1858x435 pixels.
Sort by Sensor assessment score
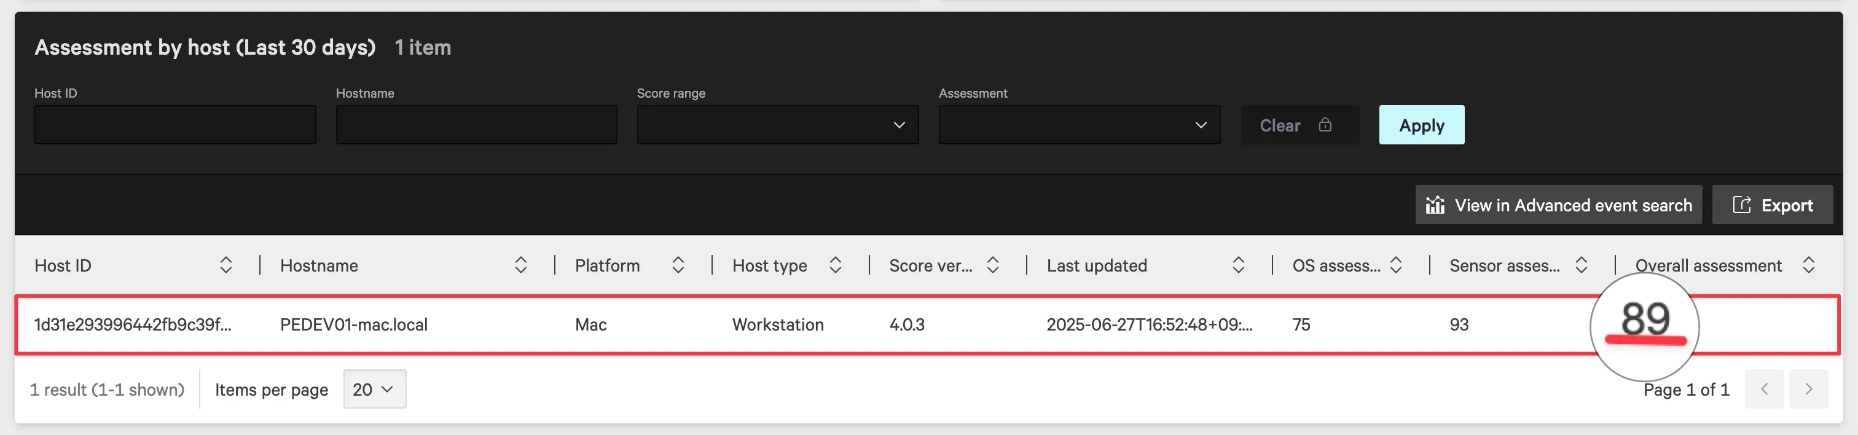tap(1580, 265)
